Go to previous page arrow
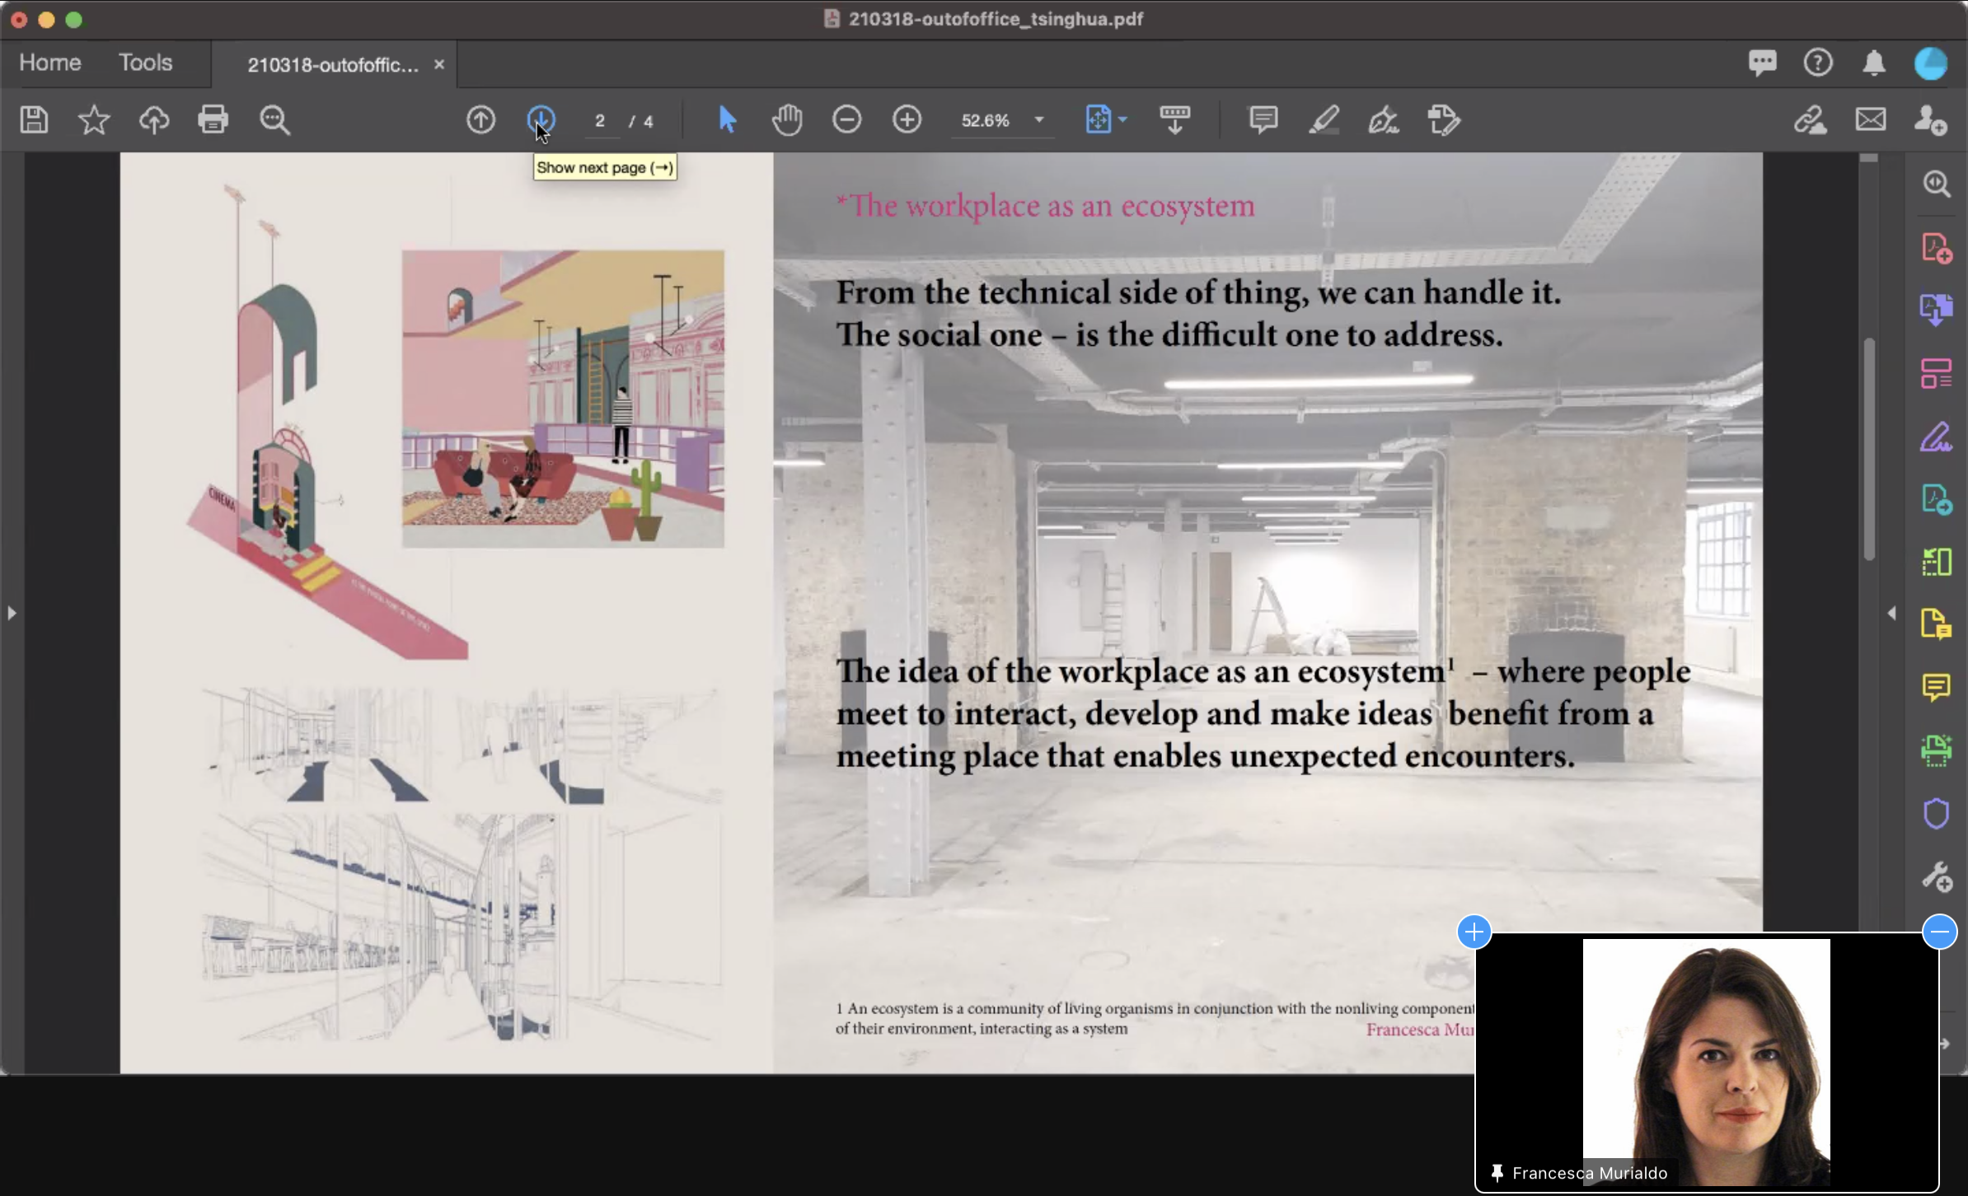This screenshot has height=1196, width=1968. [x=481, y=120]
